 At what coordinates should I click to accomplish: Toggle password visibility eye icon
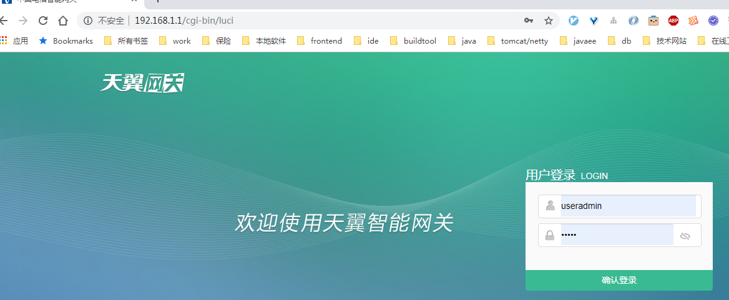click(x=685, y=236)
